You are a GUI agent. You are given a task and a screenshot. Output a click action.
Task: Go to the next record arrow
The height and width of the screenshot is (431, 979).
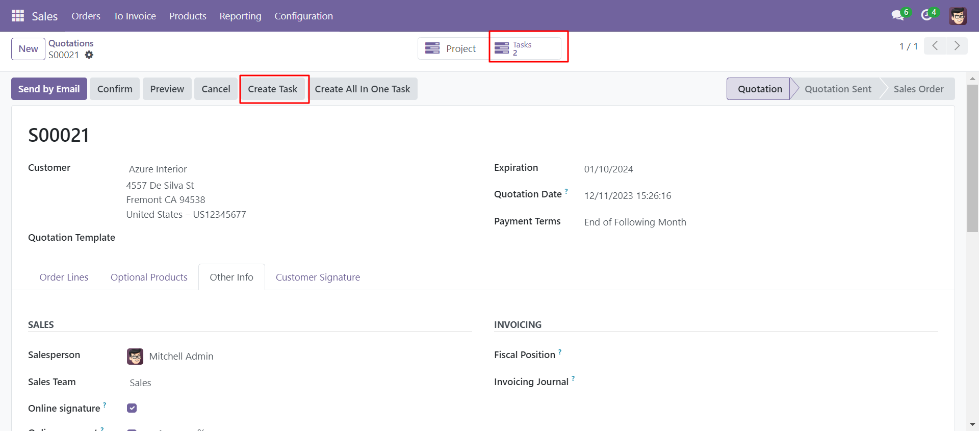(957, 46)
